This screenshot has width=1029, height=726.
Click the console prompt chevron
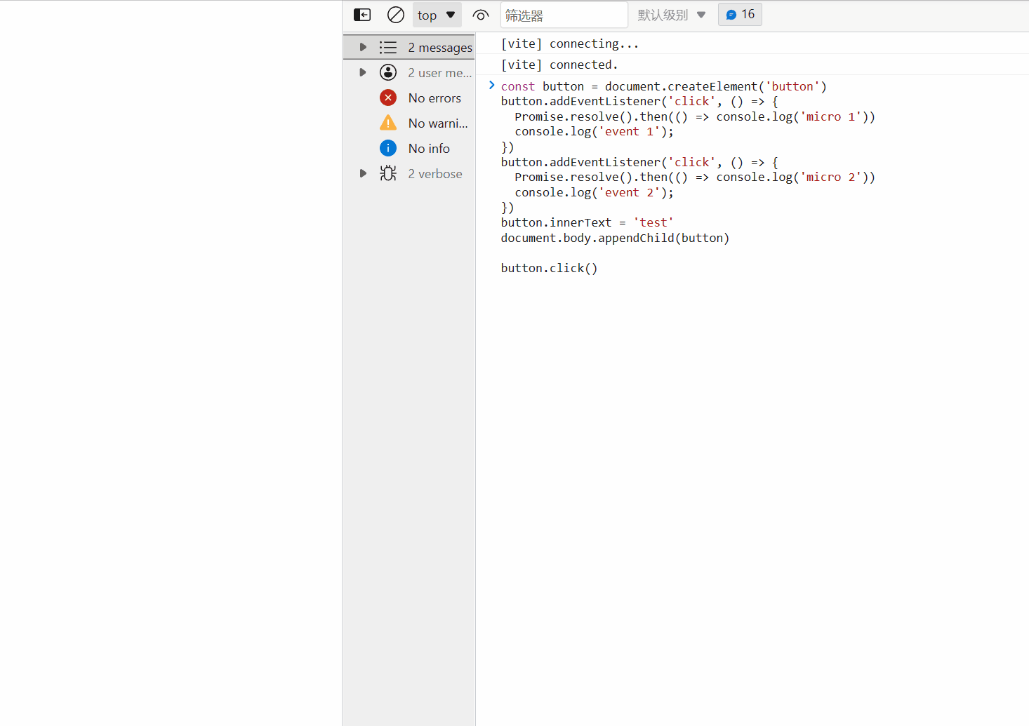[491, 85]
